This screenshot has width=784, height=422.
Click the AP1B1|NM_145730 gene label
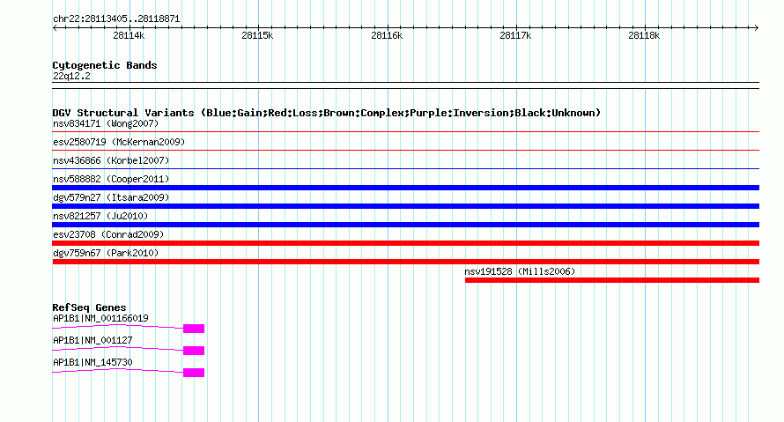92,362
